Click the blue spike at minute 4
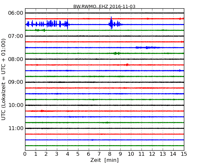This screenshot has height=167, width=209. (x=68, y=24)
